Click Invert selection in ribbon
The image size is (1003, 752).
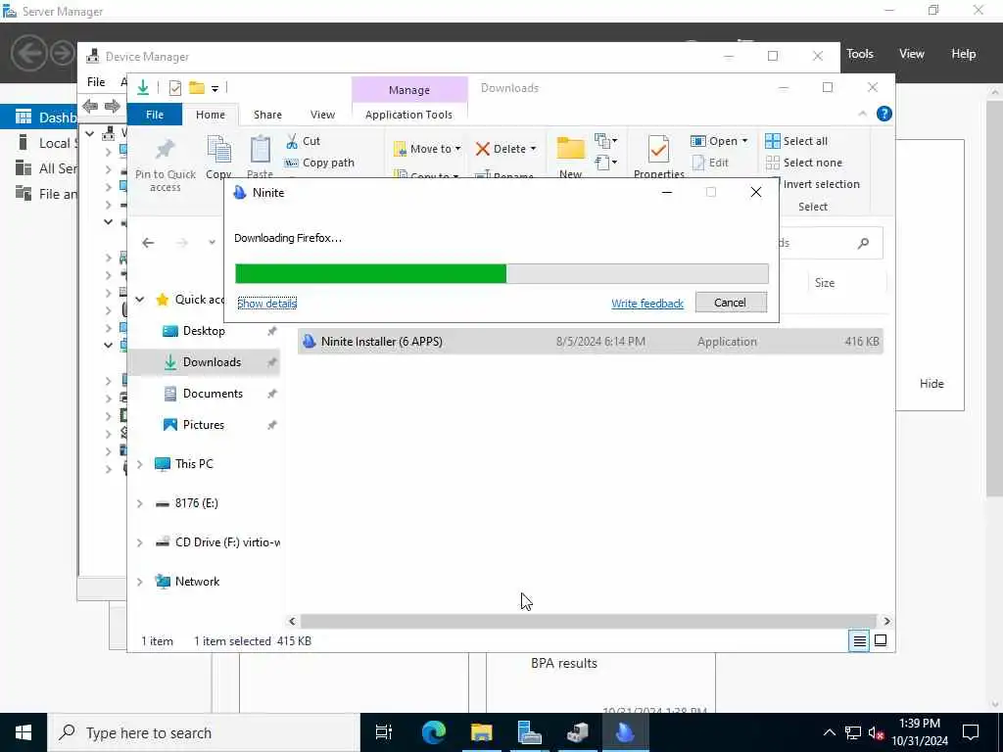(x=822, y=184)
